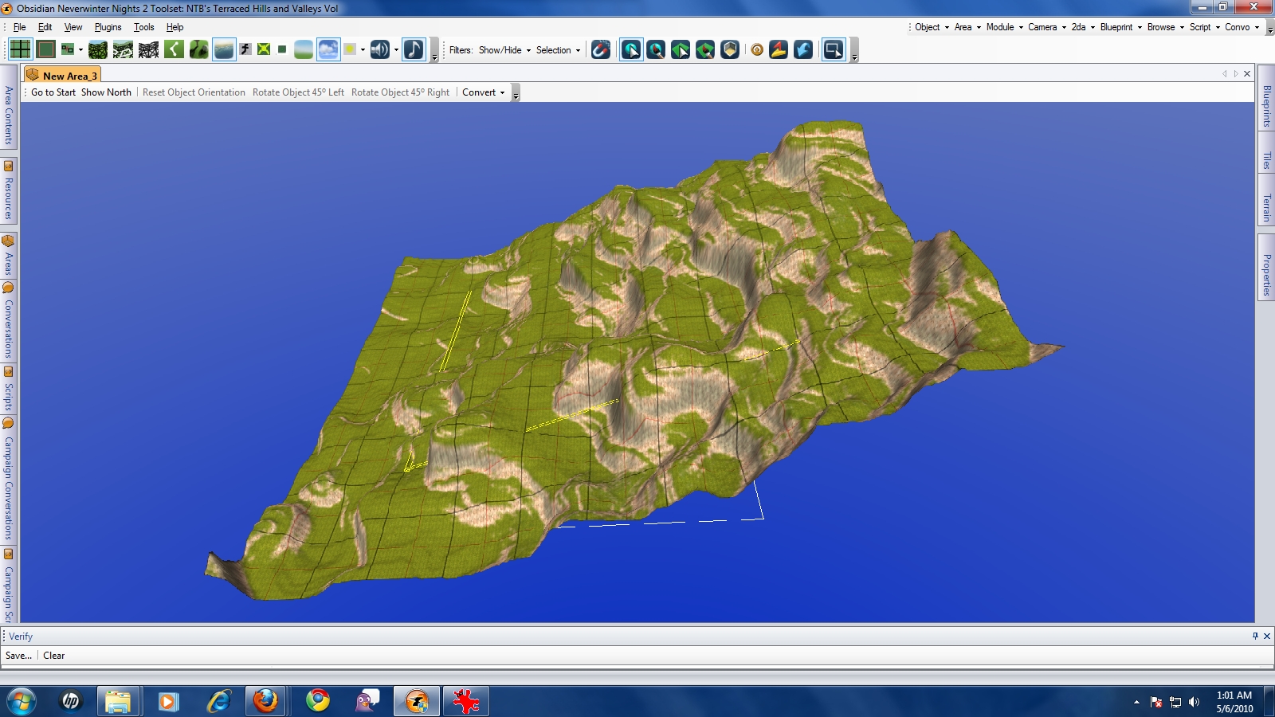The width and height of the screenshot is (1275, 717).
Task: Click the musical note icon in toolbar
Action: coord(414,50)
